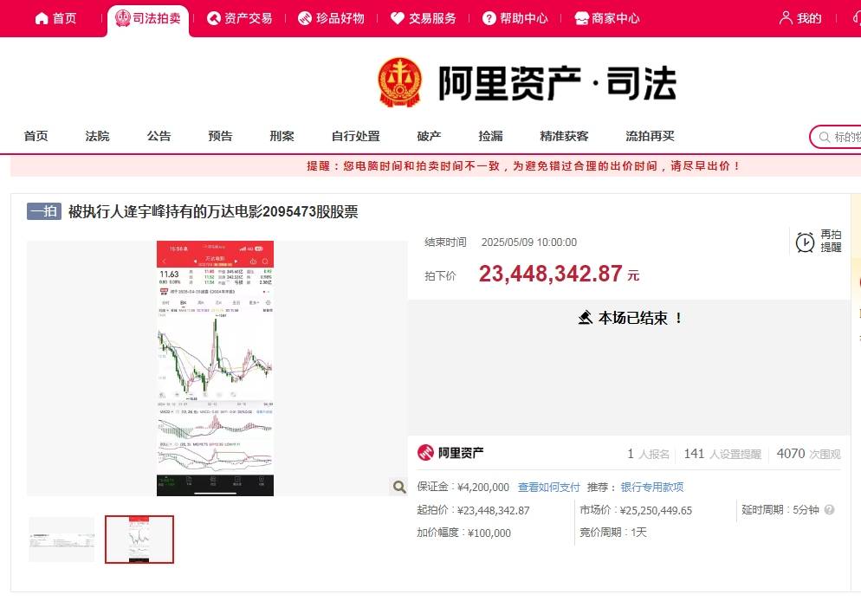Click the 珍品好物 icon

[305, 19]
